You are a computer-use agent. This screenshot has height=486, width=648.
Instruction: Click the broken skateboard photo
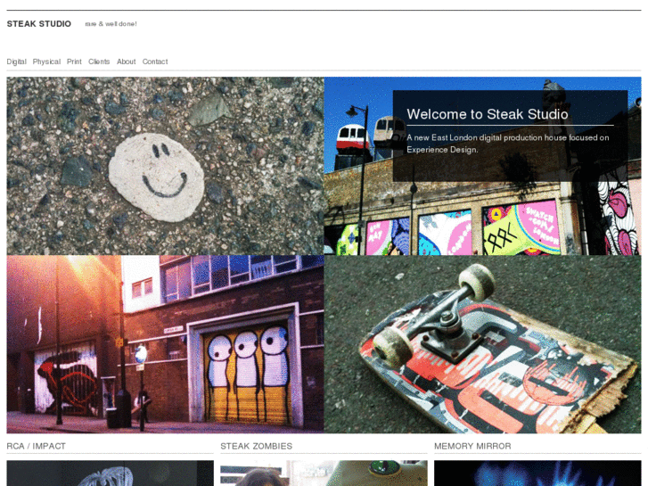coord(483,344)
